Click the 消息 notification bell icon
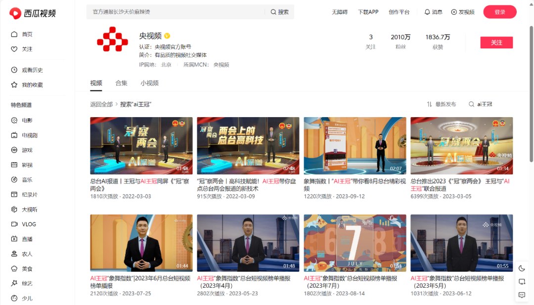 [427, 12]
